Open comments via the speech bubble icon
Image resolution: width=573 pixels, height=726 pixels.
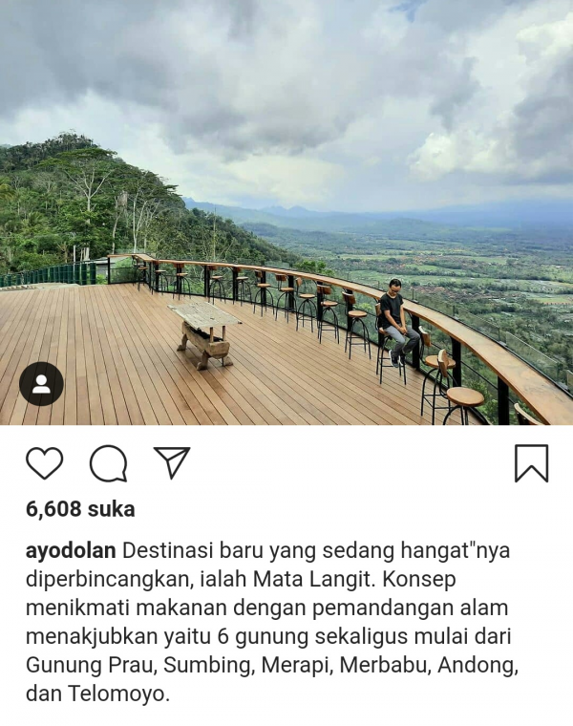pyautogui.click(x=108, y=463)
